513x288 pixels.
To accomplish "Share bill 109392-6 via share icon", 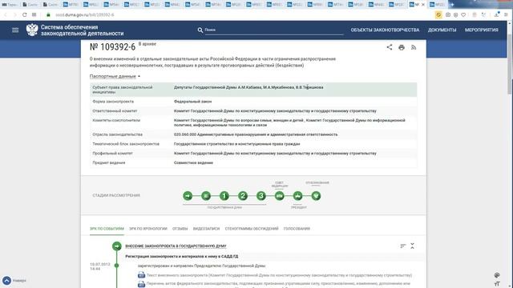I will pos(390,47).
